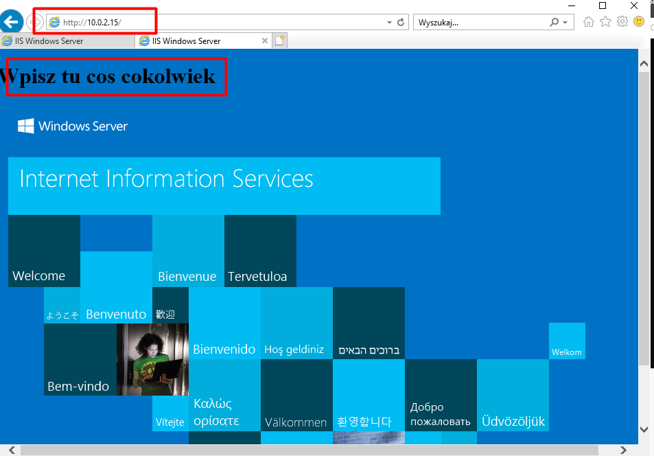654x456 pixels.
Task: Open the Home page icon
Action: [x=589, y=22]
